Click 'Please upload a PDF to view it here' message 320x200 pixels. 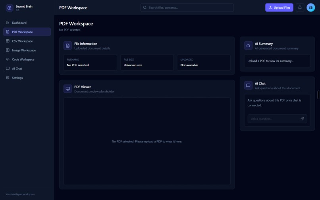[x=158, y=141]
